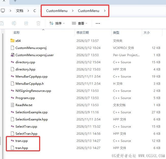
Task: Sort by the 类型 column header
Action: (x=116, y=32)
